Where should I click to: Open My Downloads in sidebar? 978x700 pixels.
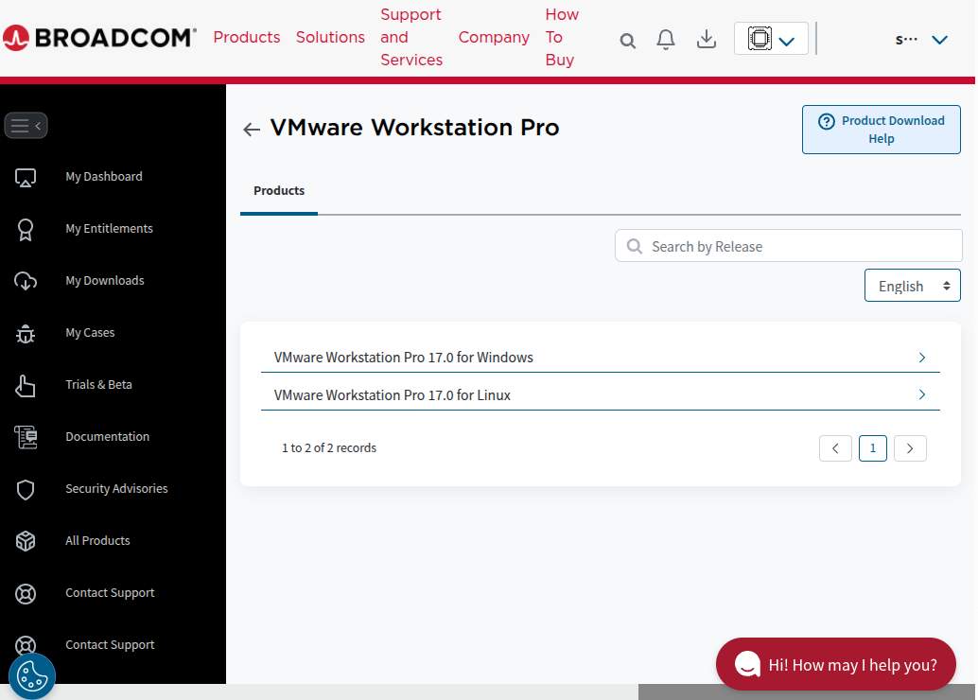point(105,281)
